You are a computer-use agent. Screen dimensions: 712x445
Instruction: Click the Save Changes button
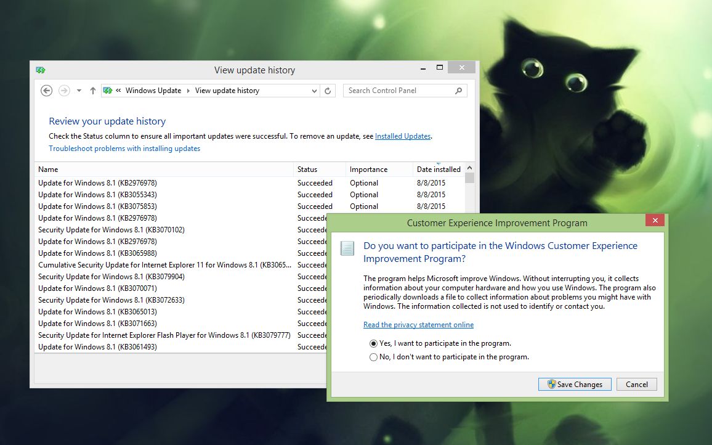point(575,384)
